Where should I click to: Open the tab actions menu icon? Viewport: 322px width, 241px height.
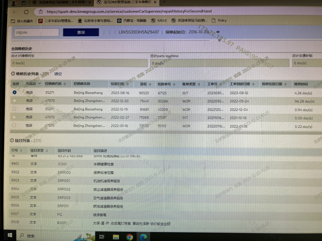point(24,3)
